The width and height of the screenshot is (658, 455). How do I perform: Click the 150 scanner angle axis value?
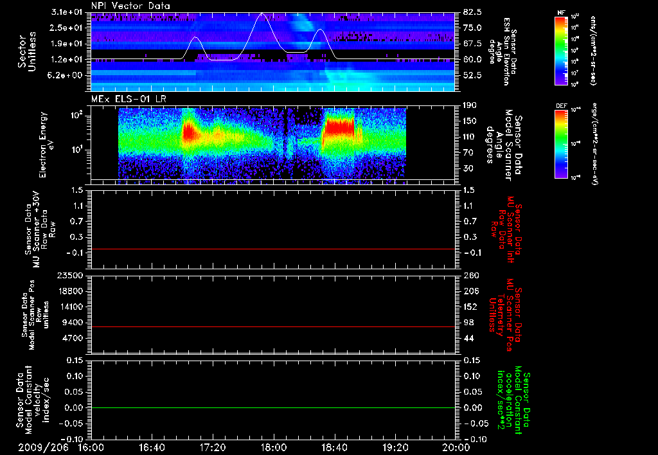click(x=471, y=121)
